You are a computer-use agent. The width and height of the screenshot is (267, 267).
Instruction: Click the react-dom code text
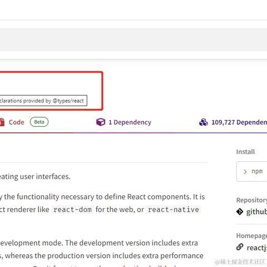point(72,210)
